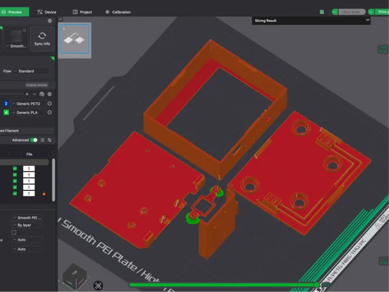Screen dimensions: 389x292
Task: Select plate 1 thumbnail
Action: click(74, 39)
